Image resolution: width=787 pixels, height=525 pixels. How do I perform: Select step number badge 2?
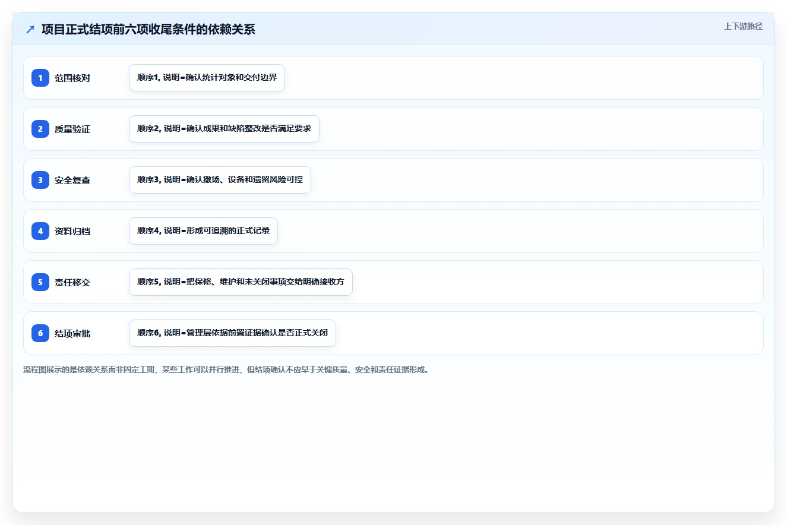(40, 129)
